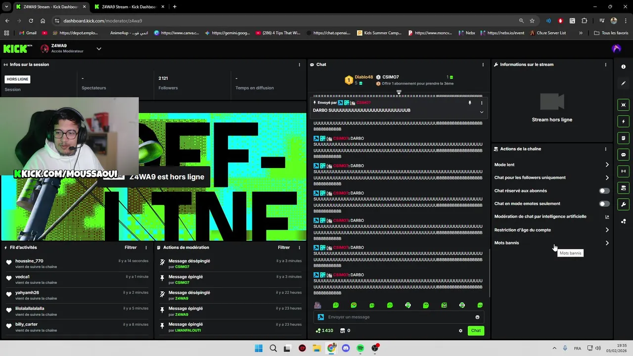Click CSIMO7 in first moderation action
The image size is (633, 356).
(182, 267)
